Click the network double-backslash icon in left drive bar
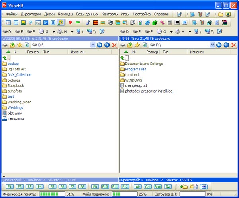This screenshot has width=239, height=198. pyautogui.click(x=91, y=31)
